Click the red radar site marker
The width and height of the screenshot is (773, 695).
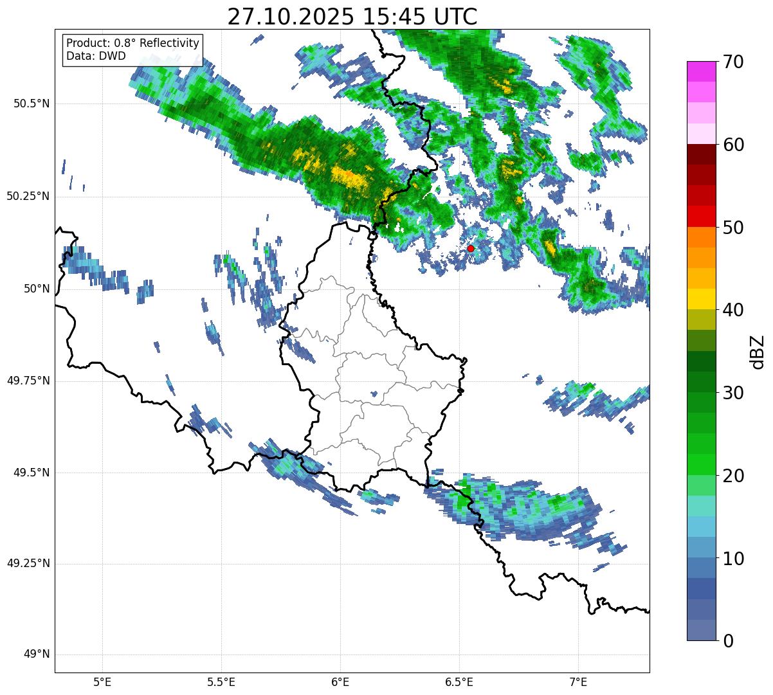coord(471,248)
